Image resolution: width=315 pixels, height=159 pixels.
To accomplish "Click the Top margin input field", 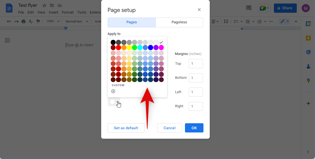I will (x=196, y=64).
